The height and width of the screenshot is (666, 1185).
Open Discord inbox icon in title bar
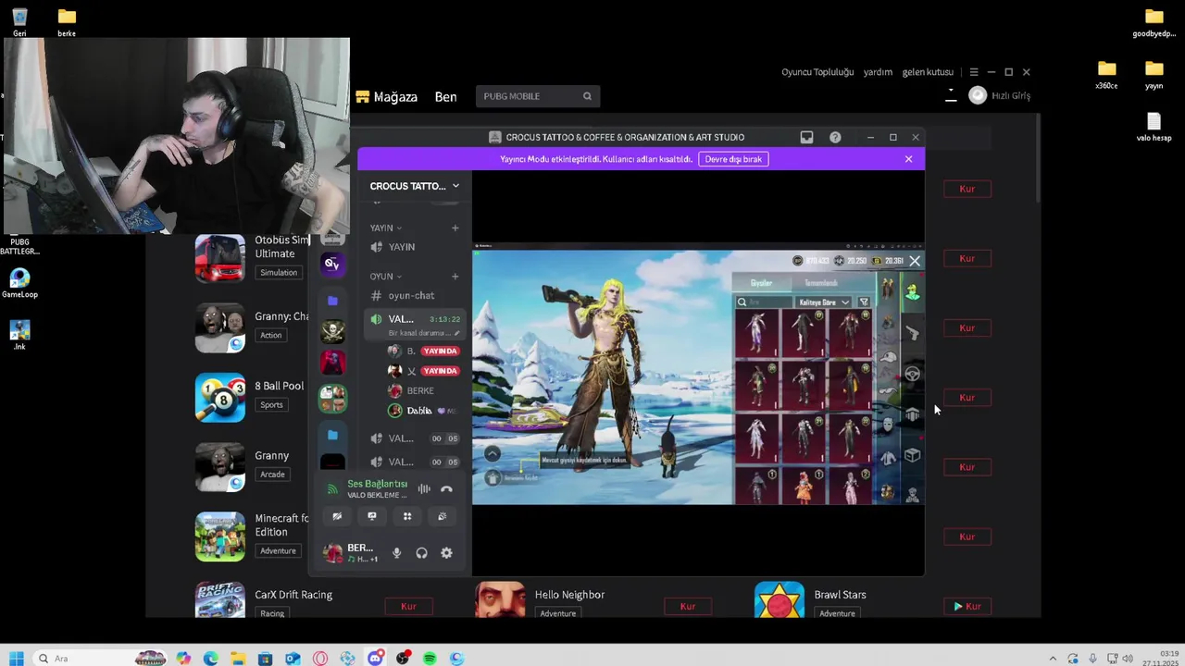[806, 137]
